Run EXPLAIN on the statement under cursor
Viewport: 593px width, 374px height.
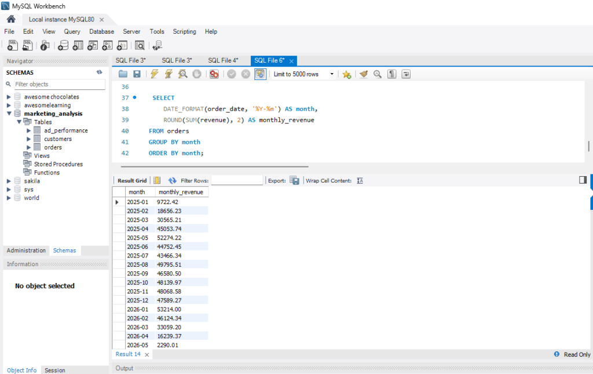coord(182,74)
